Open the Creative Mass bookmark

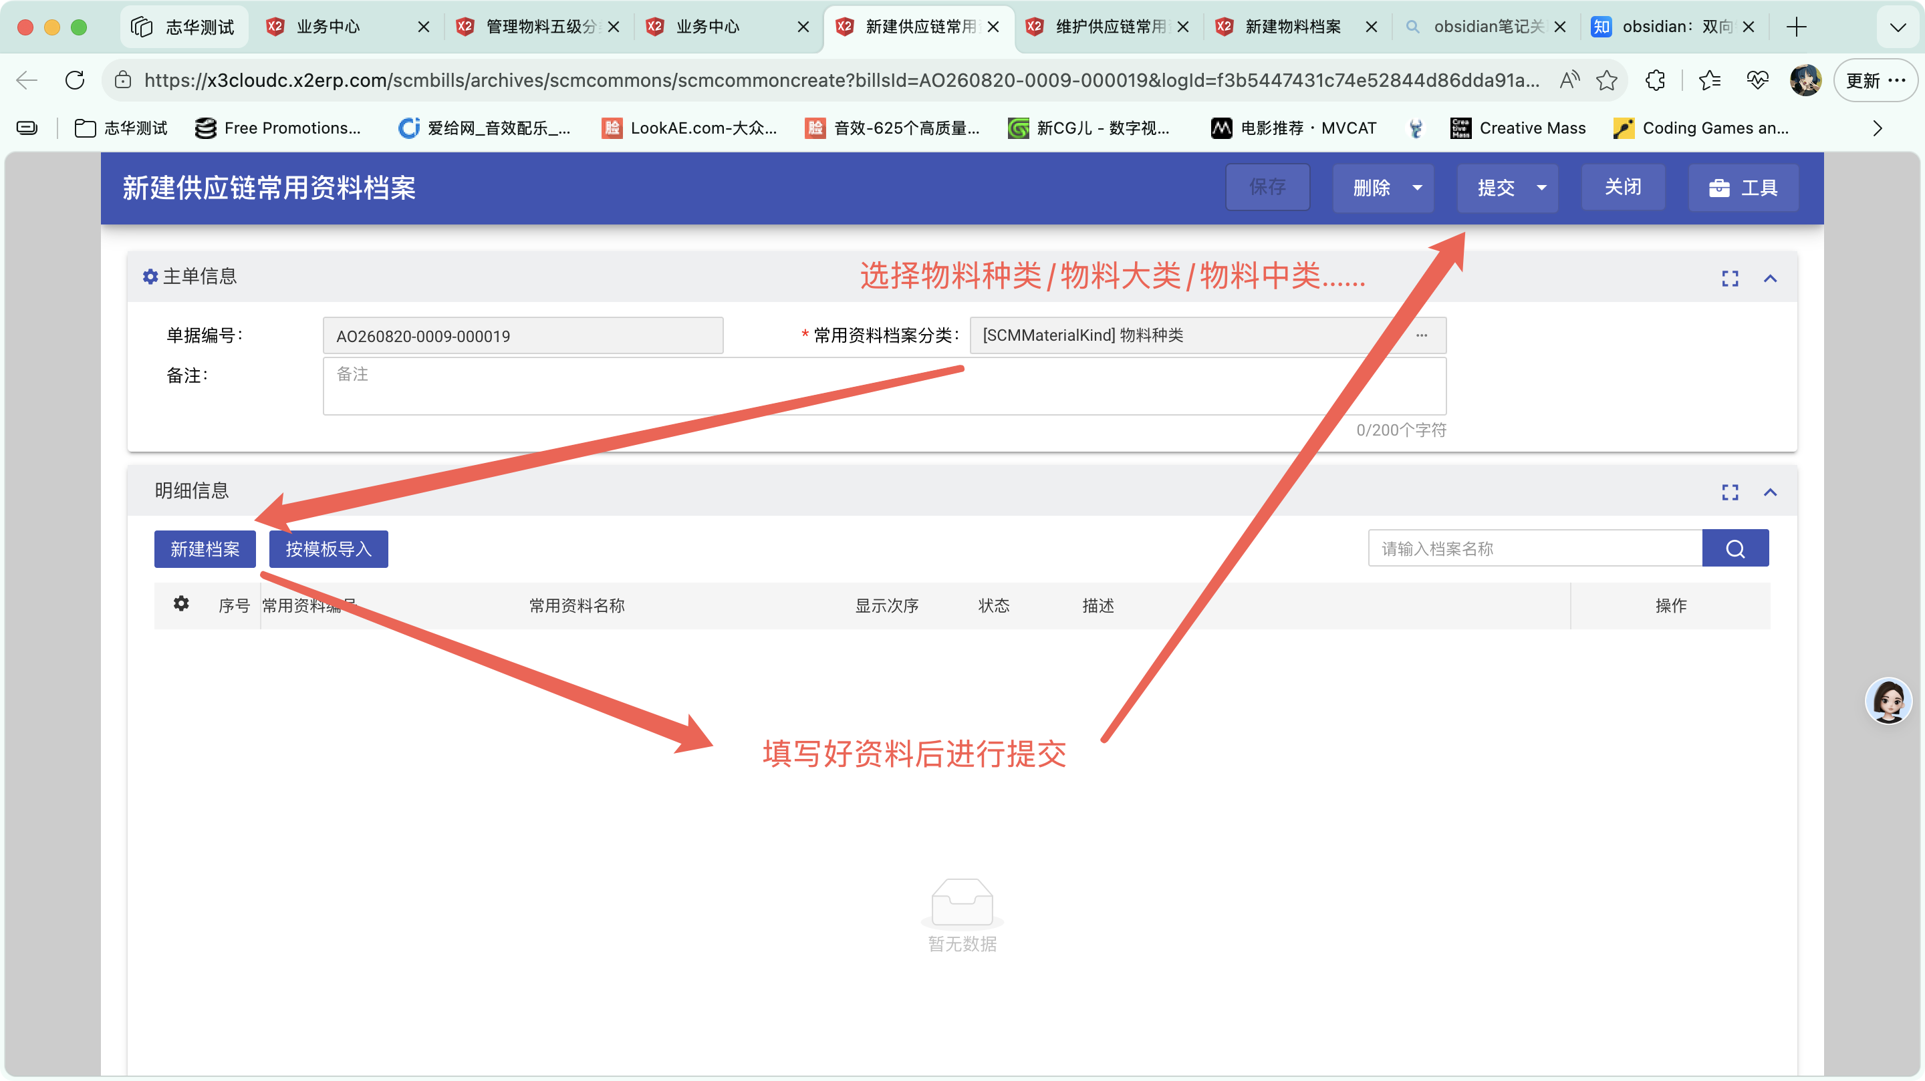pos(1517,128)
